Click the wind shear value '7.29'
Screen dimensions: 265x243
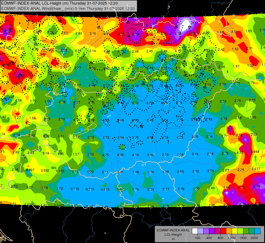(x=180, y=120)
